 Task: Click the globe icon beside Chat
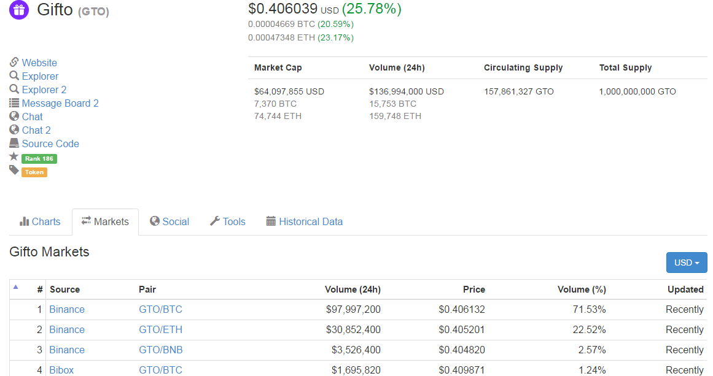click(x=14, y=117)
